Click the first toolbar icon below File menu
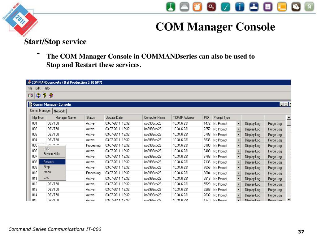This screenshot has width=317, height=238. point(31,95)
